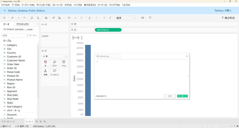Click the highlight pen icon
Viewport: 239px width, 128px height.
point(90,18)
